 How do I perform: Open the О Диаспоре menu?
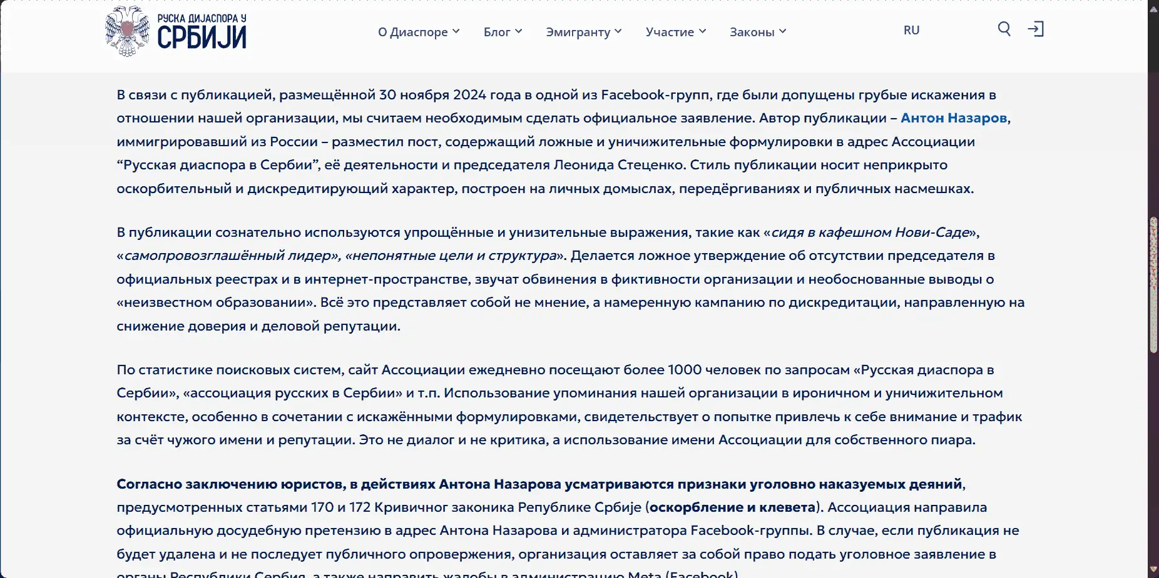pyautogui.click(x=413, y=32)
